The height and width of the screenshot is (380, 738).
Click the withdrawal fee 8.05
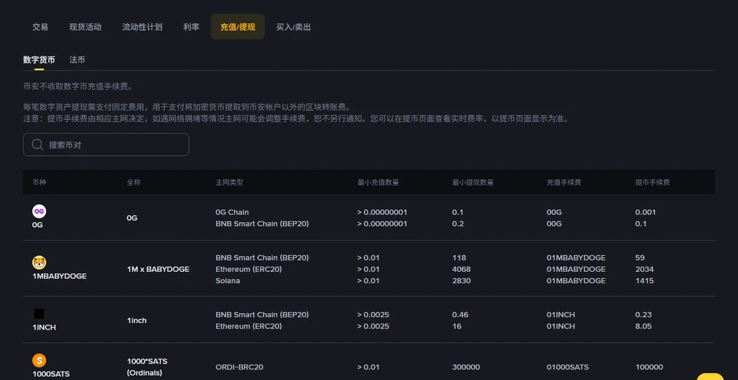[x=643, y=326]
